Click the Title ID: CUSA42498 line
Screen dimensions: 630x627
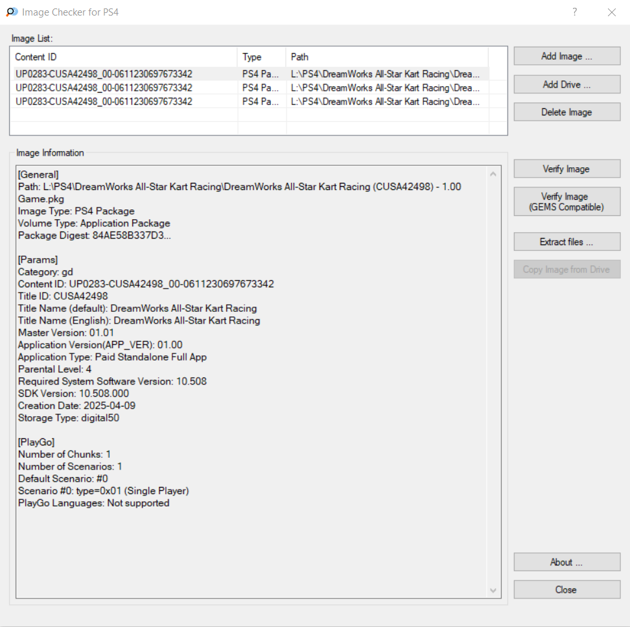point(63,296)
